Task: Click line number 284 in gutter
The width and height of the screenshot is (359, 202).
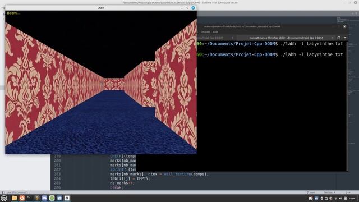Action: pos(57,178)
